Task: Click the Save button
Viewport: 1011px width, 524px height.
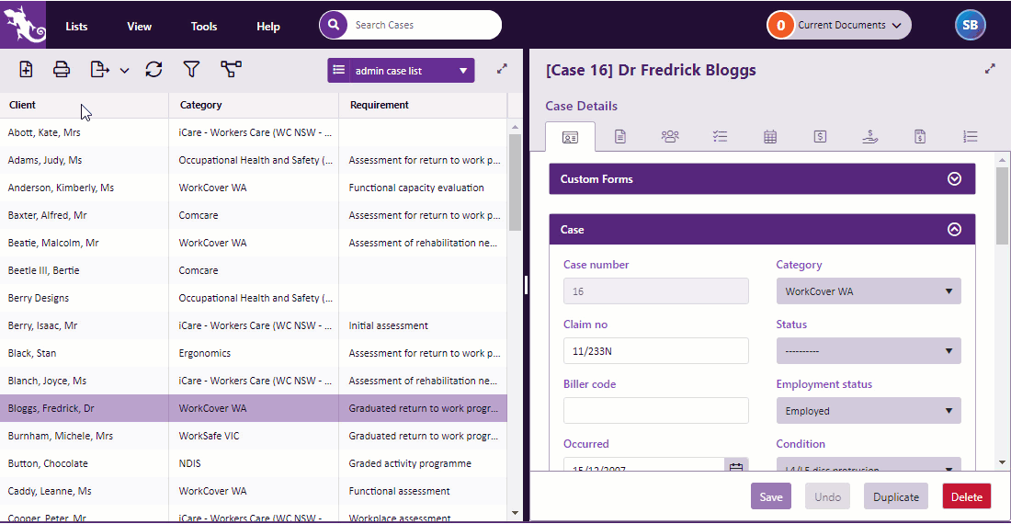Action: [x=771, y=496]
